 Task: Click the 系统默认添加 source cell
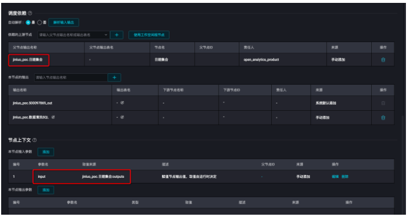tap(326, 103)
